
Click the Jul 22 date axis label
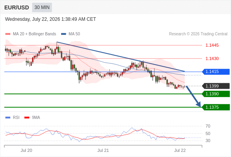(180, 150)
